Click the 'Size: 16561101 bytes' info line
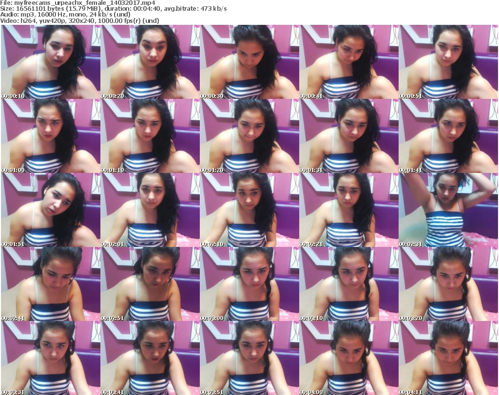499x395 pixels. [x=113, y=9]
